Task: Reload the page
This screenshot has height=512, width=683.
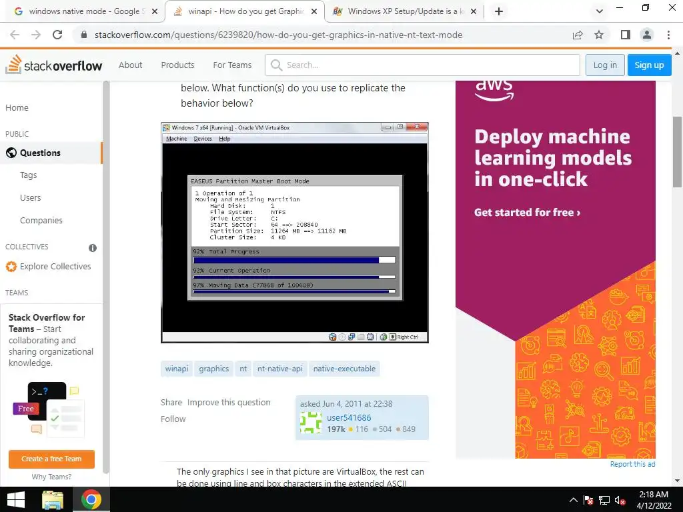Action: point(57,35)
